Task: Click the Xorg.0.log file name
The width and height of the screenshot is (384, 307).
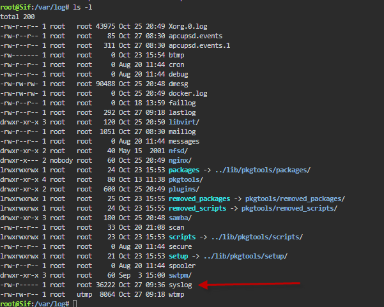Action: [188, 26]
